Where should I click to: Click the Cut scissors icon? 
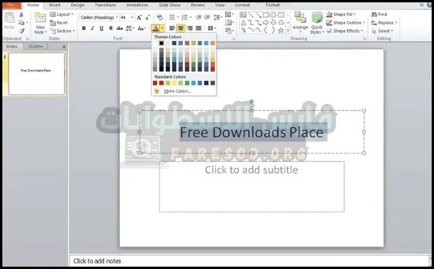21,15
